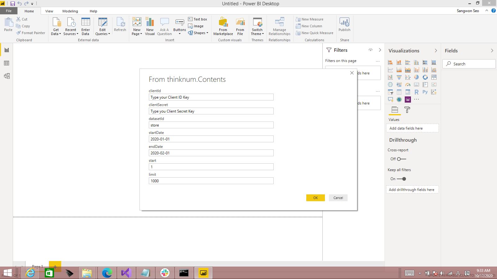Screen dimensions: 497x279
Task: Switch to the View ribbon tab
Action: point(49,11)
